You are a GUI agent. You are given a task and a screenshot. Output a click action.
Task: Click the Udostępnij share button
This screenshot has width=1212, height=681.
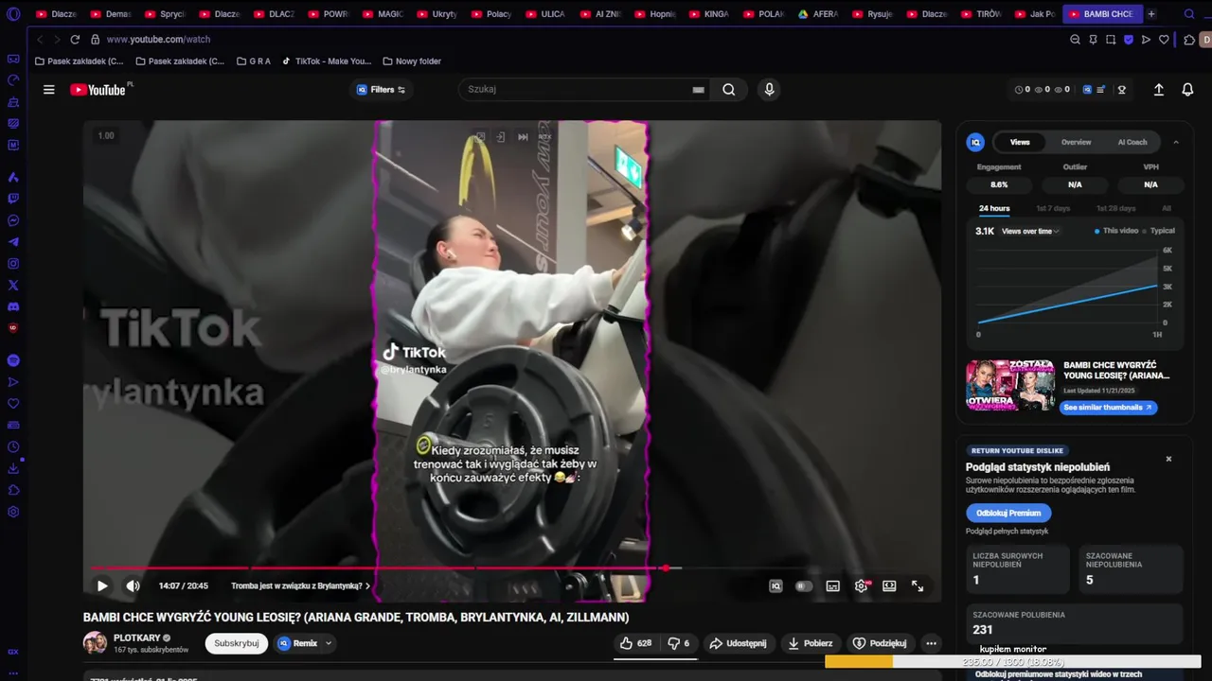click(x=738, y=643)
